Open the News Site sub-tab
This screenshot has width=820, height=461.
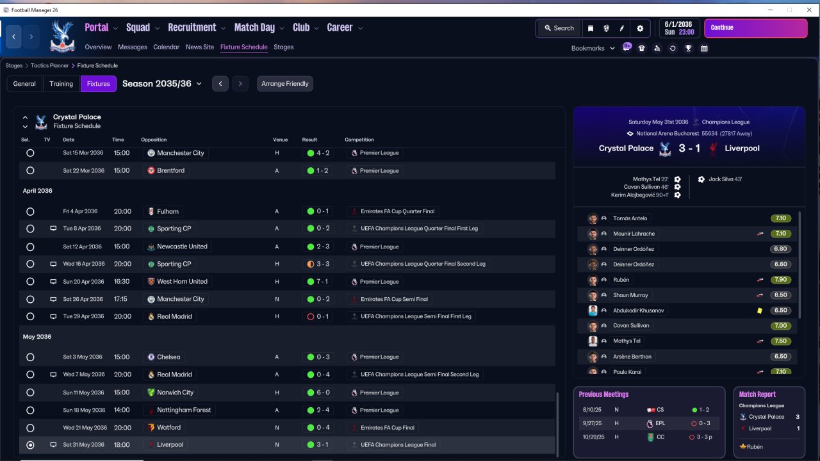pyautogui.click(x=200, y=47)
